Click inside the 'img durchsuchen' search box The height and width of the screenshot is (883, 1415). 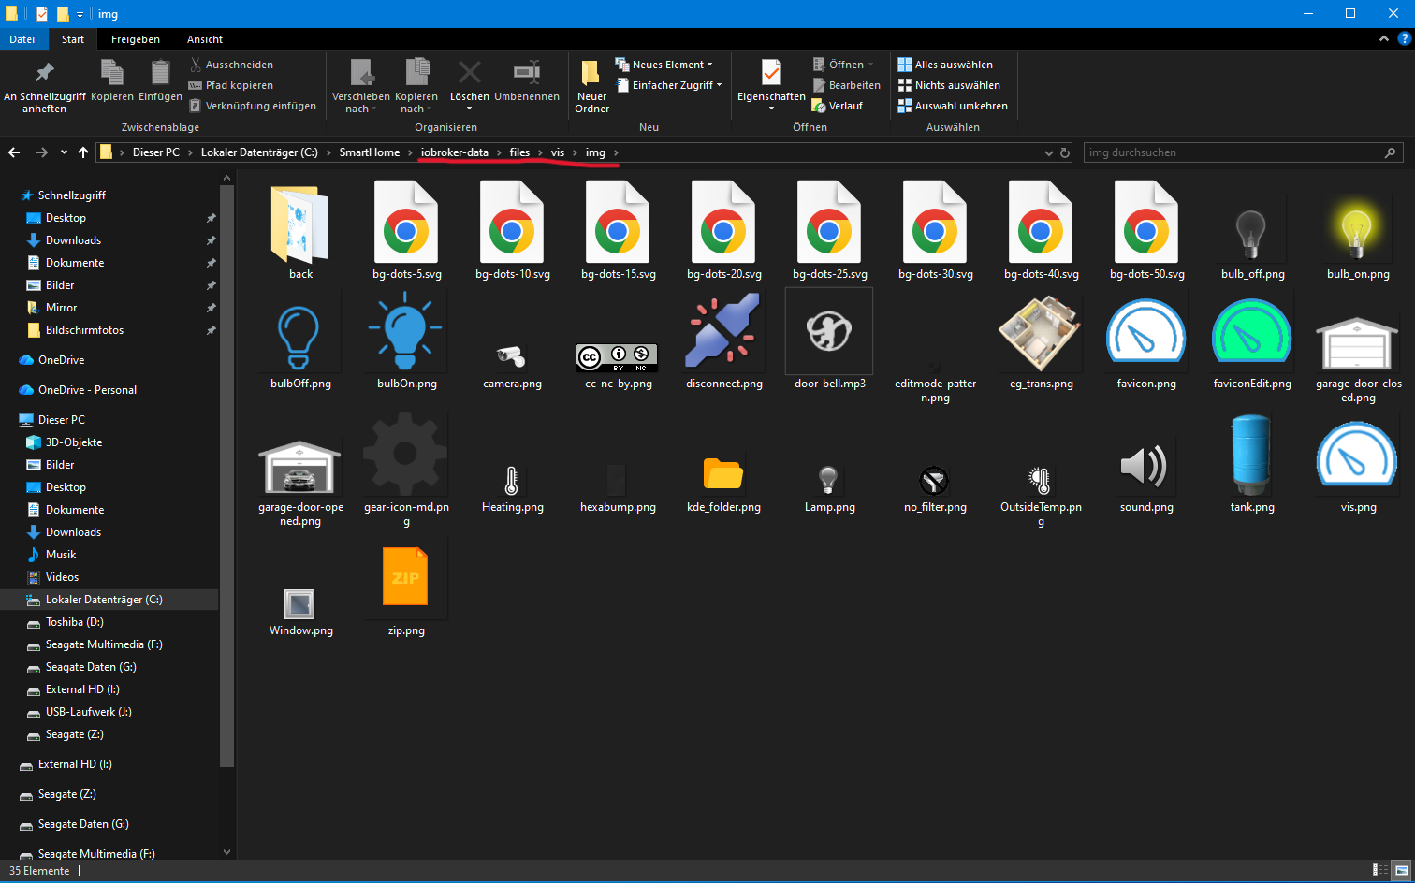coord(1217,152)
